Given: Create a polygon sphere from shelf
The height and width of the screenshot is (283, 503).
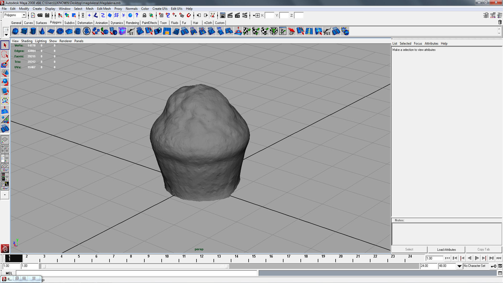Looking at the screenshot, I should 15,31.
